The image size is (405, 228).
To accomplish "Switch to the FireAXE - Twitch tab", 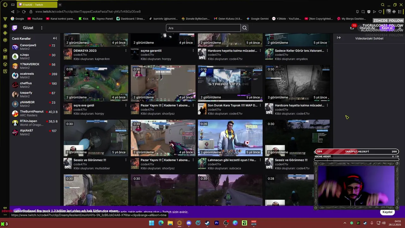I will tap(37, 5).
